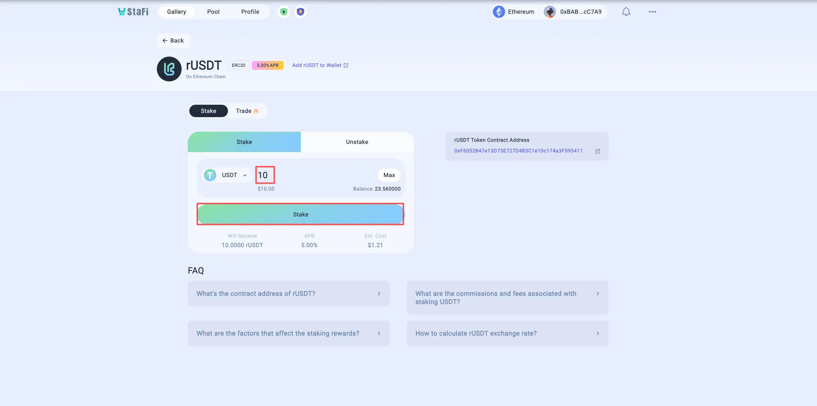
Task: Click the StaFi logo
Action: tap(133, 12)
